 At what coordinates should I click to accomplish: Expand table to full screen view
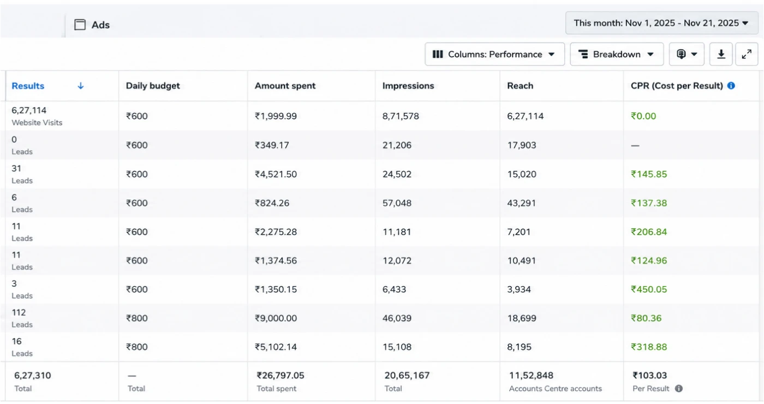click(747, 54)
